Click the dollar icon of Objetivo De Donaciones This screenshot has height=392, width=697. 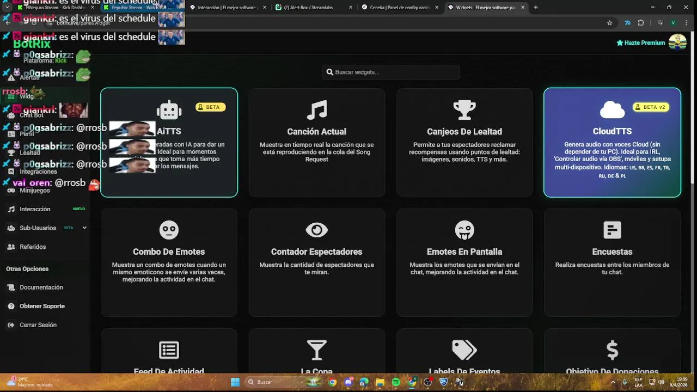pyautogui.click(x=612, y=350)
